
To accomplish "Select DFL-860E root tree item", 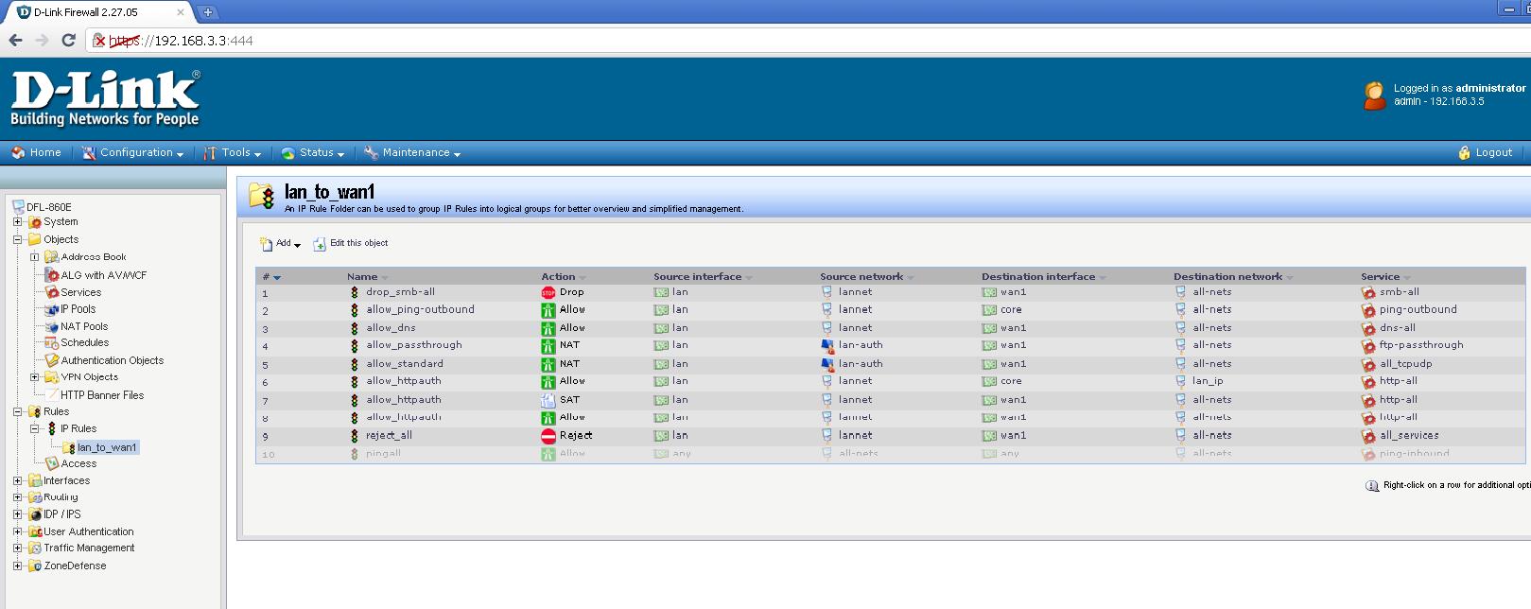I will click(42, 207).
